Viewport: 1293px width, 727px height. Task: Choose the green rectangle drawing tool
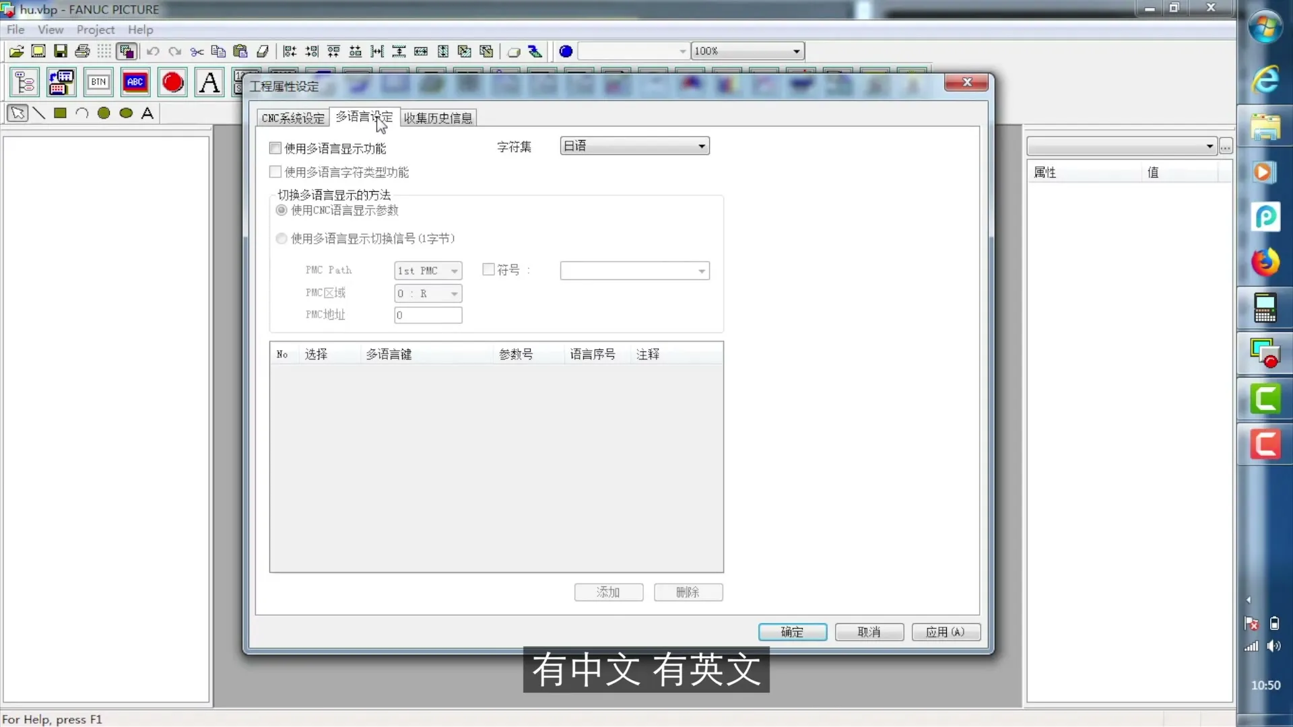coord(61,113)
